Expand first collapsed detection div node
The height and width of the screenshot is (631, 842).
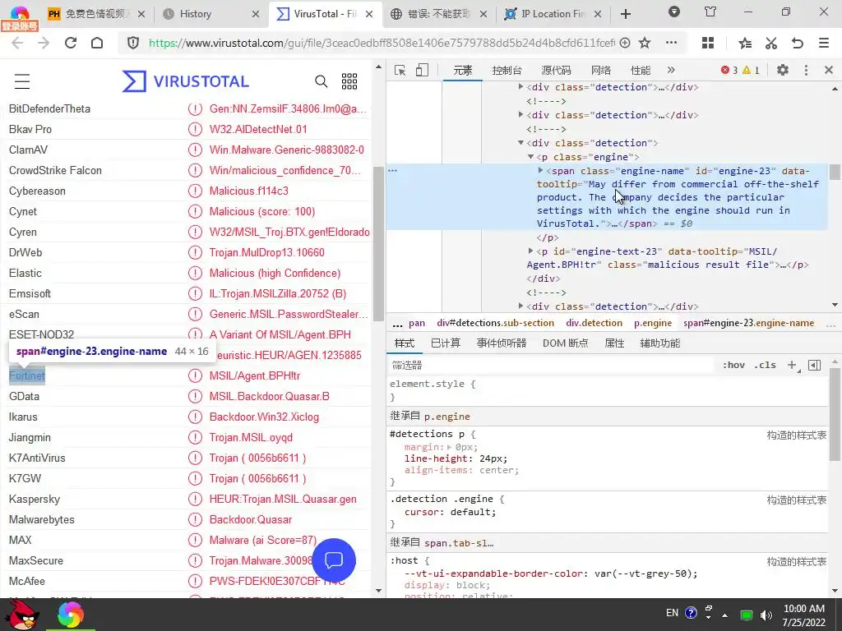coord(520,86)
